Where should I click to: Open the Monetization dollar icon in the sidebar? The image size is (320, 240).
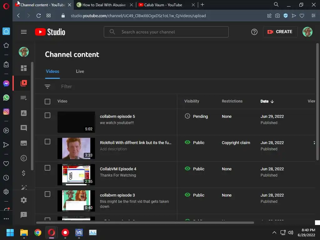(x=24, y=173)
